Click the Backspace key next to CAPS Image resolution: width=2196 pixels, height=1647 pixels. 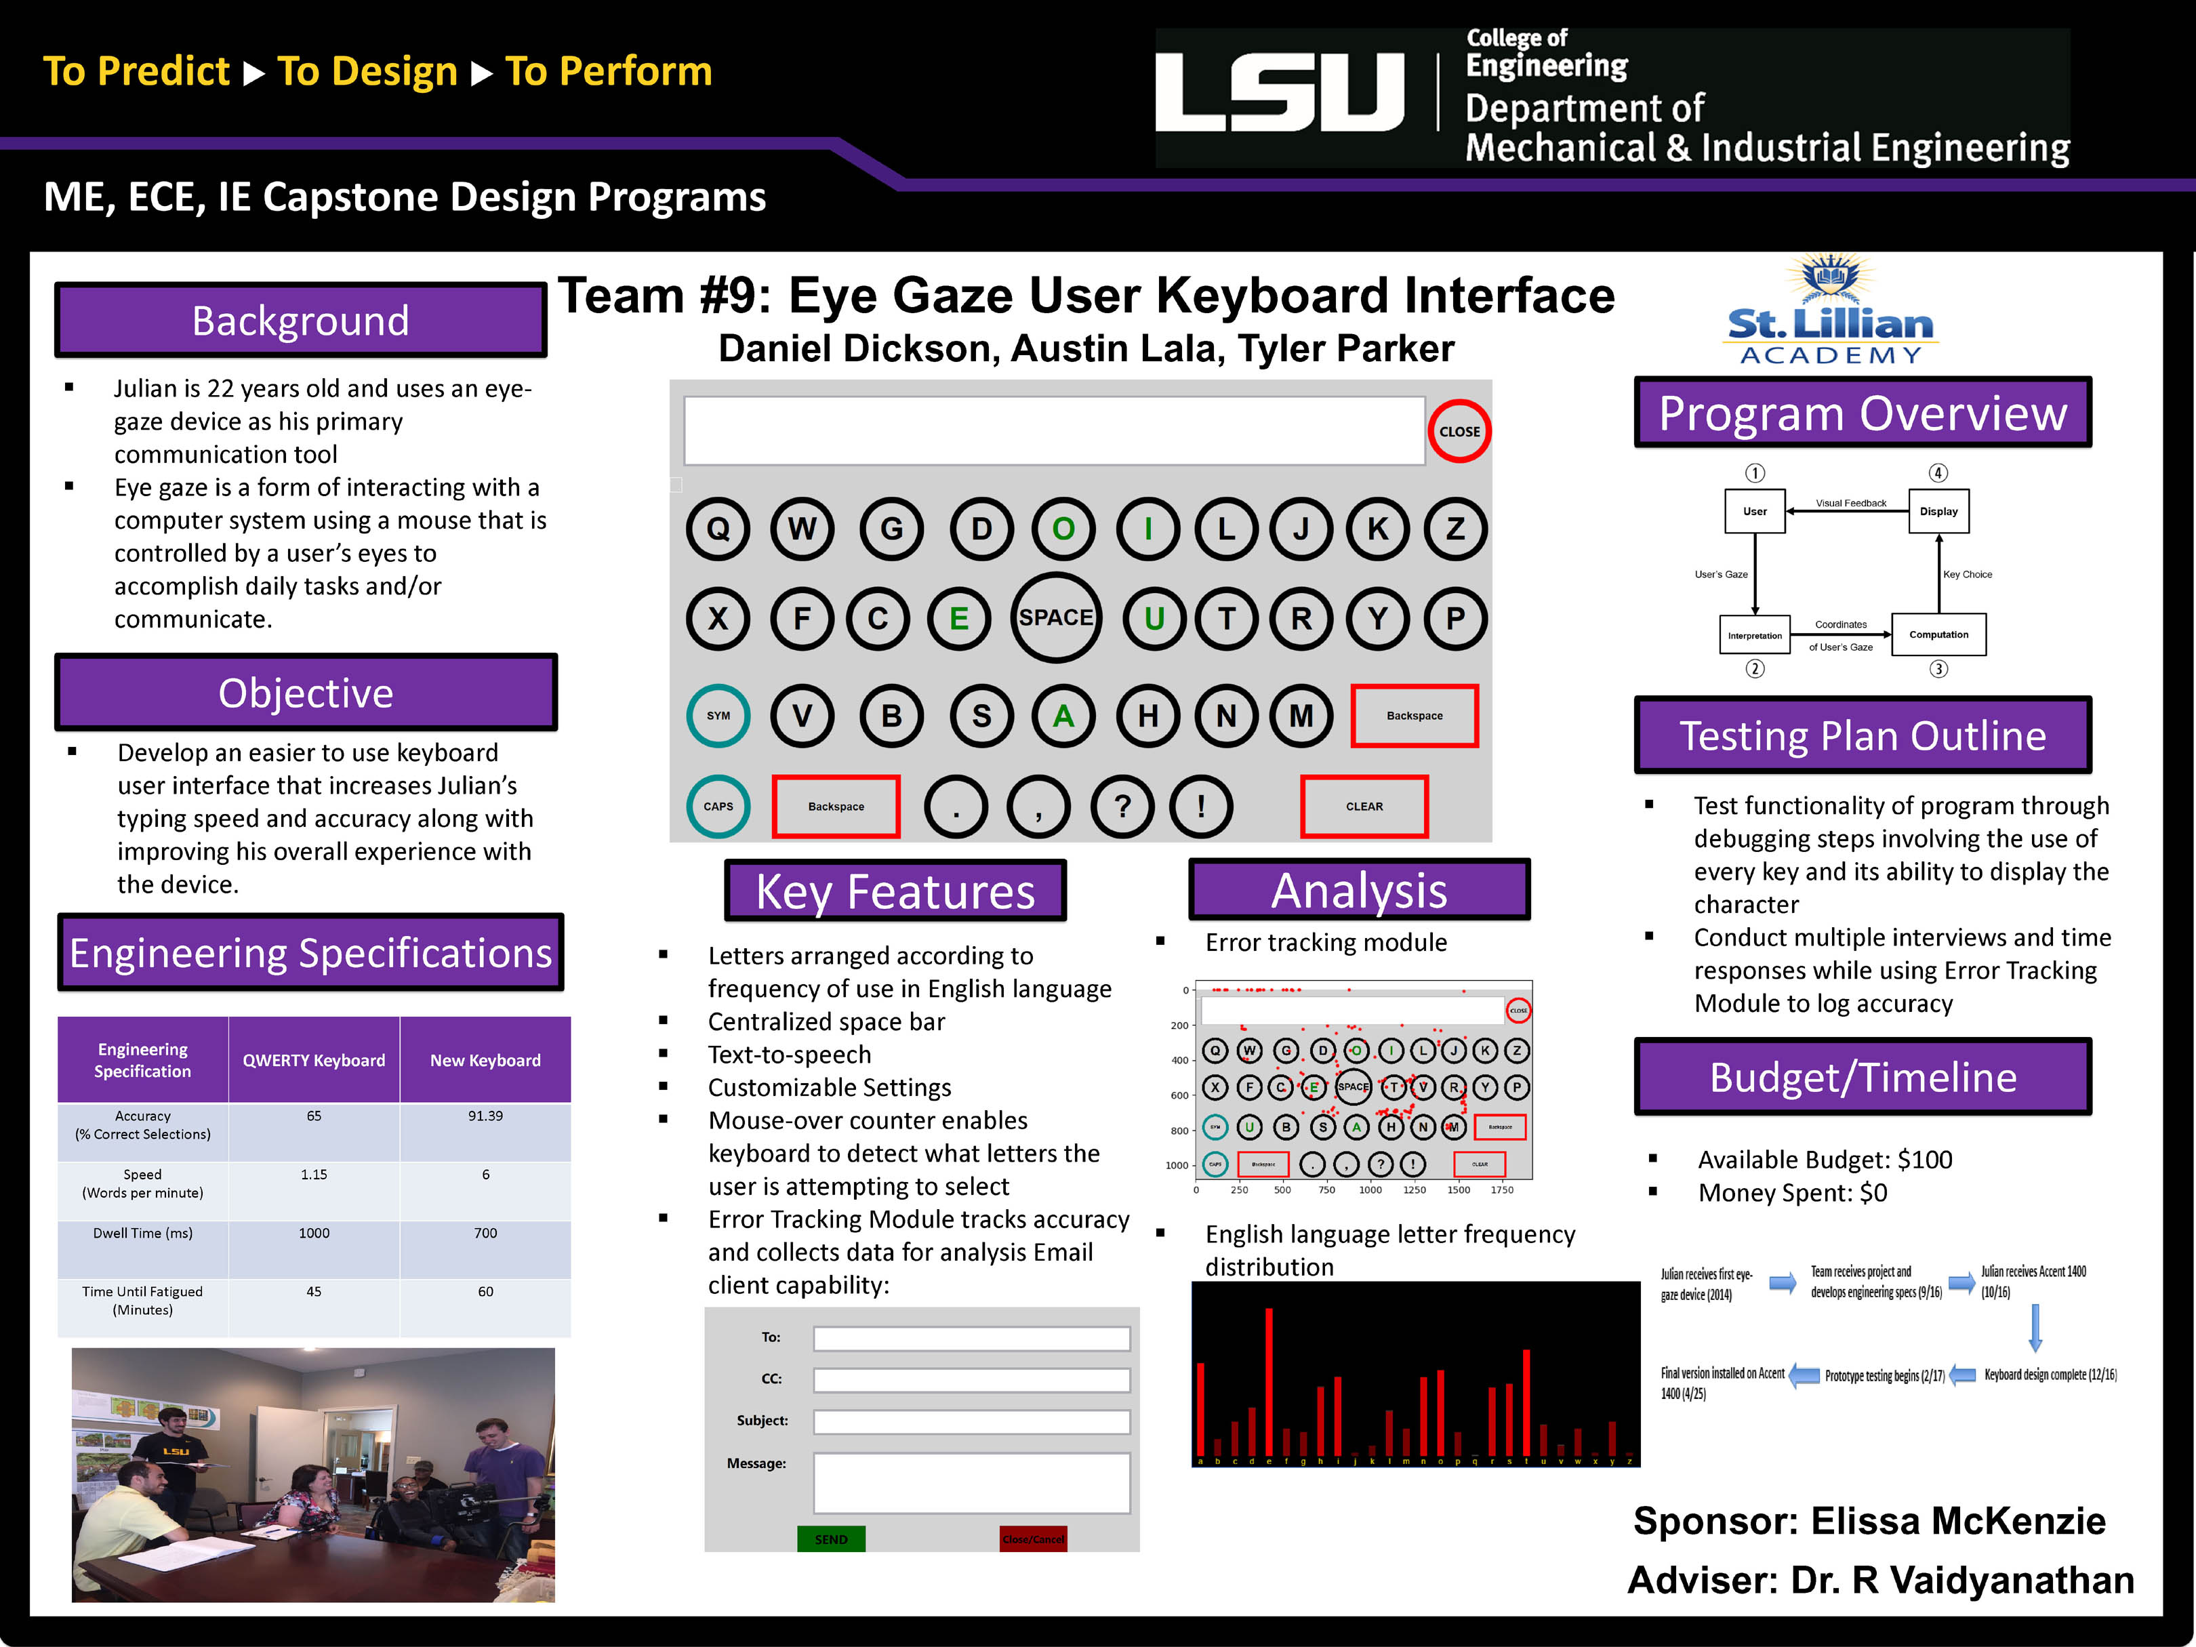pos(836,806)
